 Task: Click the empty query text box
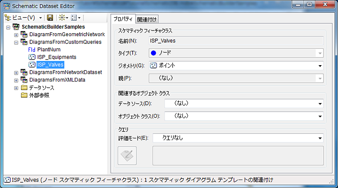click(x=238, y=156)
